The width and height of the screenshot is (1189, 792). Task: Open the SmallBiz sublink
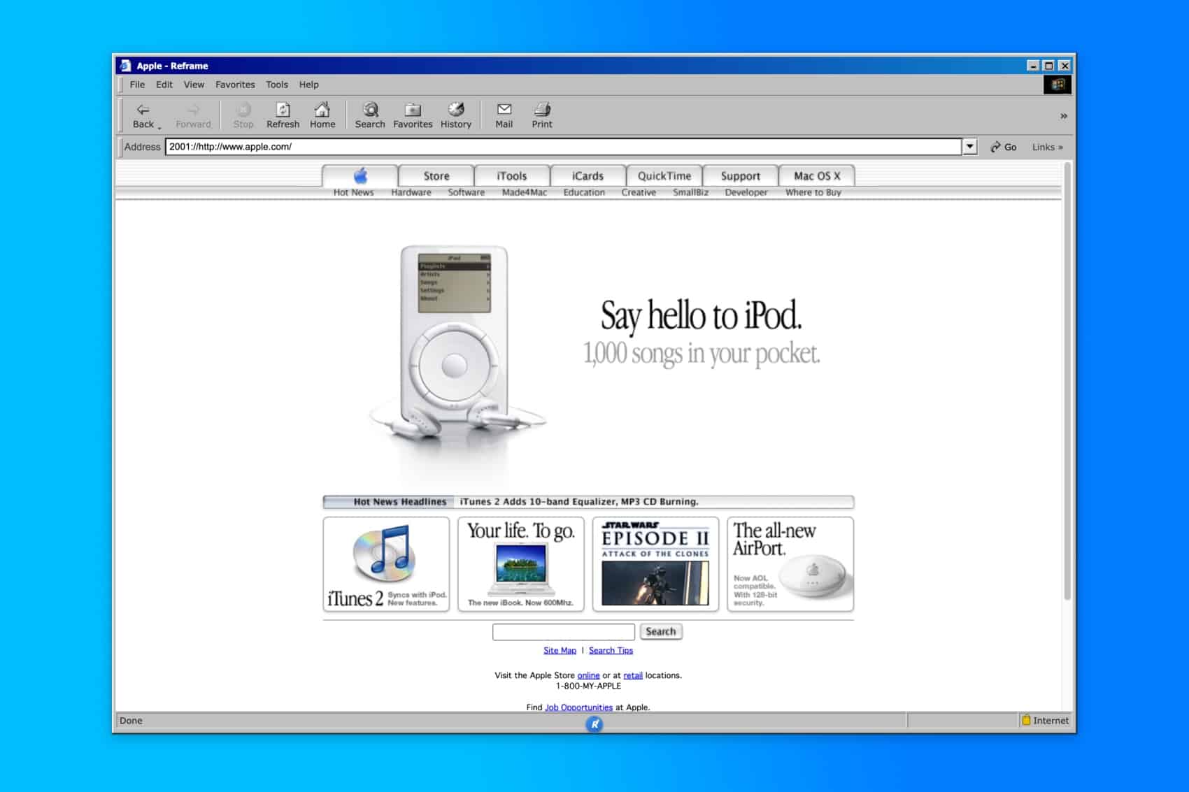[691, 192]
